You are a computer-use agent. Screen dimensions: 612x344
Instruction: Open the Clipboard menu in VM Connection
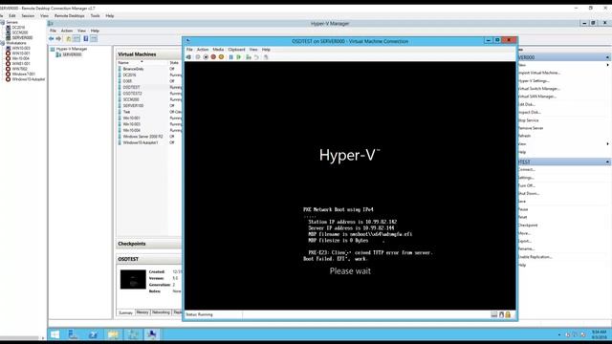(x=236, y=50)
